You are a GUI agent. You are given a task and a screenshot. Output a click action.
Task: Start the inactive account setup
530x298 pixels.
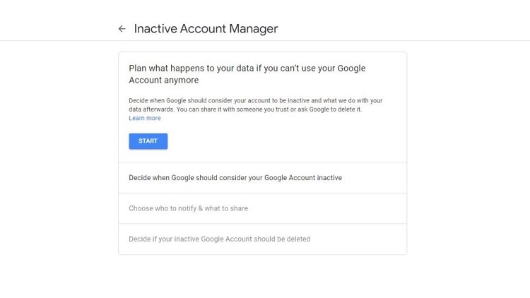tap(148, 141)
